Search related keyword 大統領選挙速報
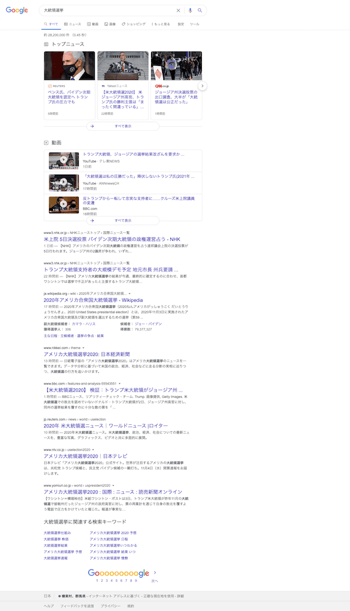350x611 pixels. coord(55,558)
